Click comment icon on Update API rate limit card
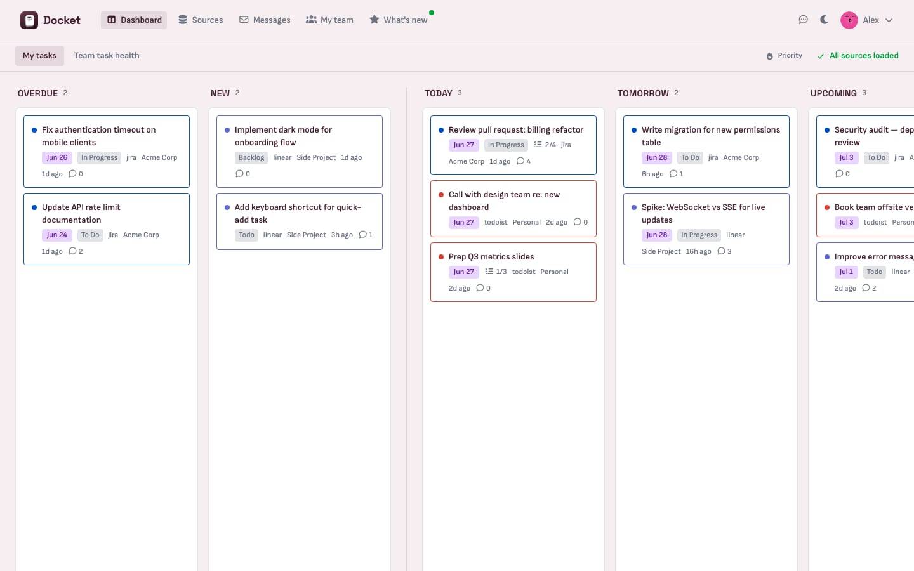914x571 pixels. 72,251
